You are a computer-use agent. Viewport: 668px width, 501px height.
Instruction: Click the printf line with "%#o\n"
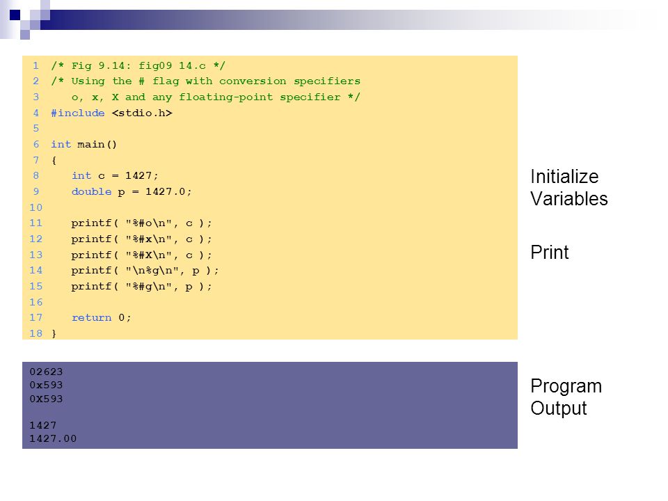[x=141, y=223]
